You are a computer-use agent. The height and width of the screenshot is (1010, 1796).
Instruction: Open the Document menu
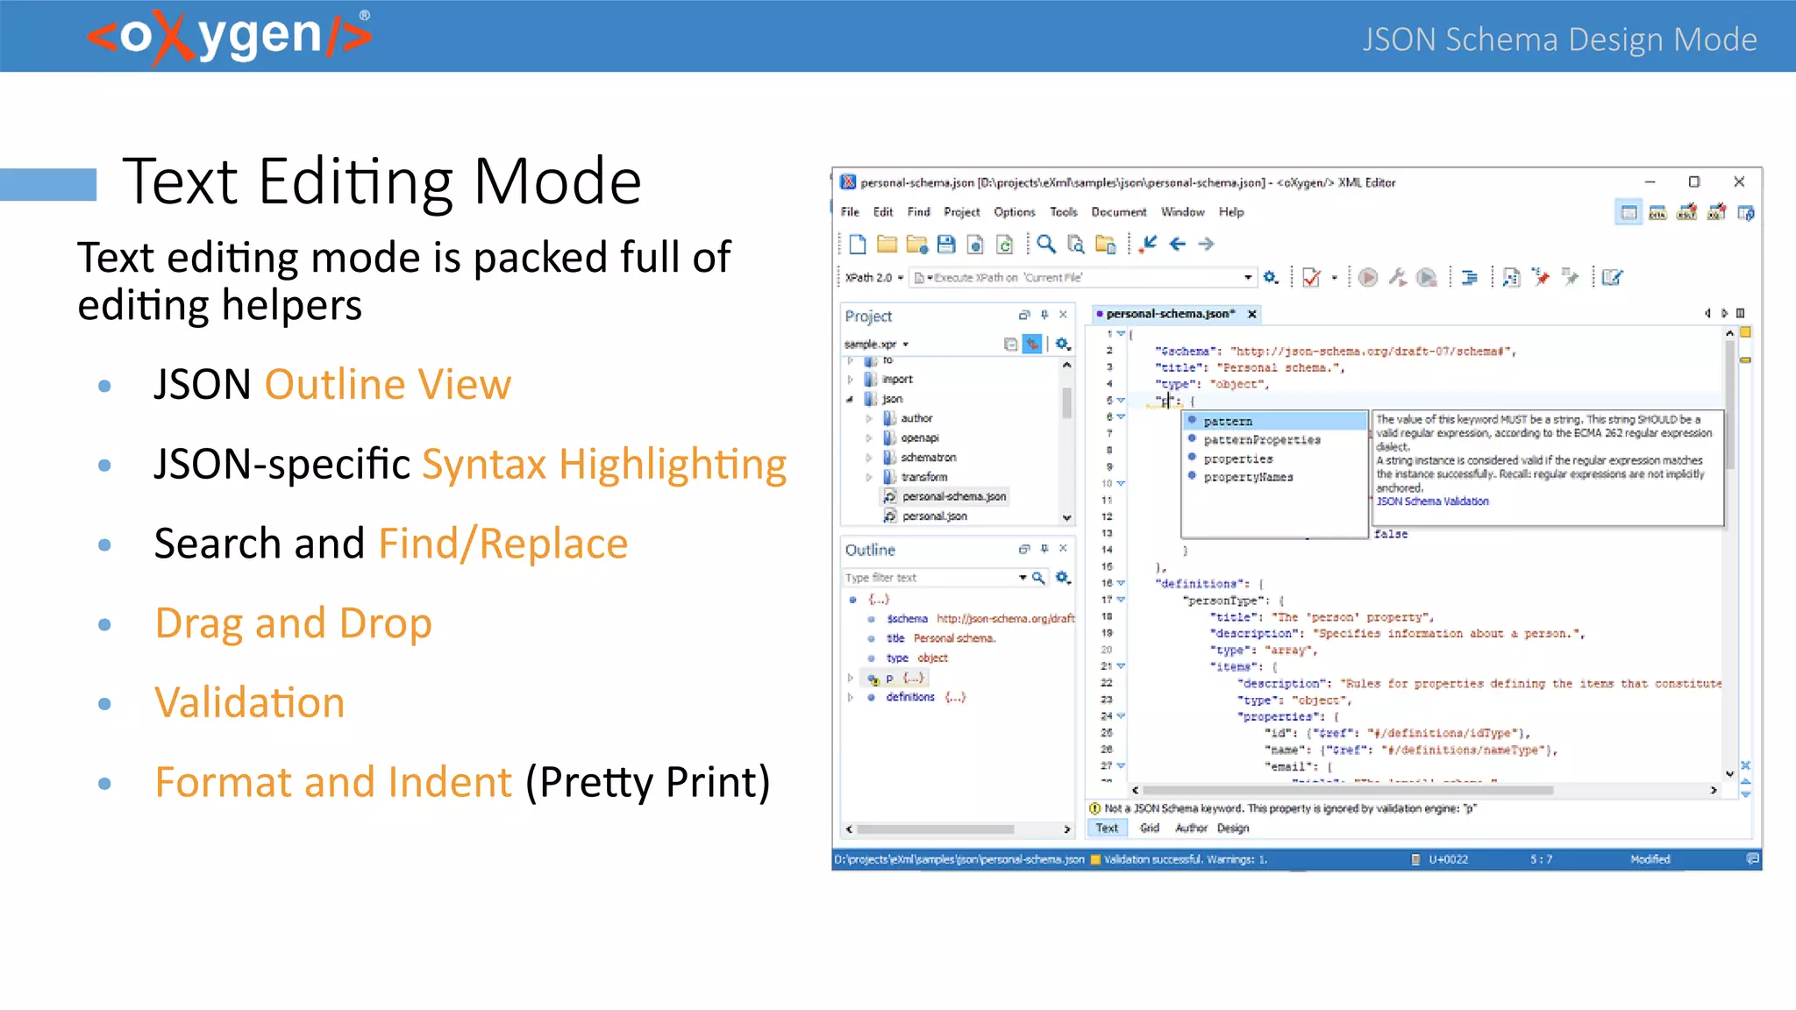(x=1118, y=212)
